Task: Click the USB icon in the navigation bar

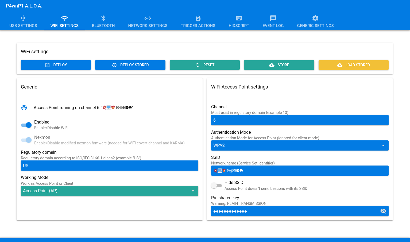Action: (x=23, y=18)
